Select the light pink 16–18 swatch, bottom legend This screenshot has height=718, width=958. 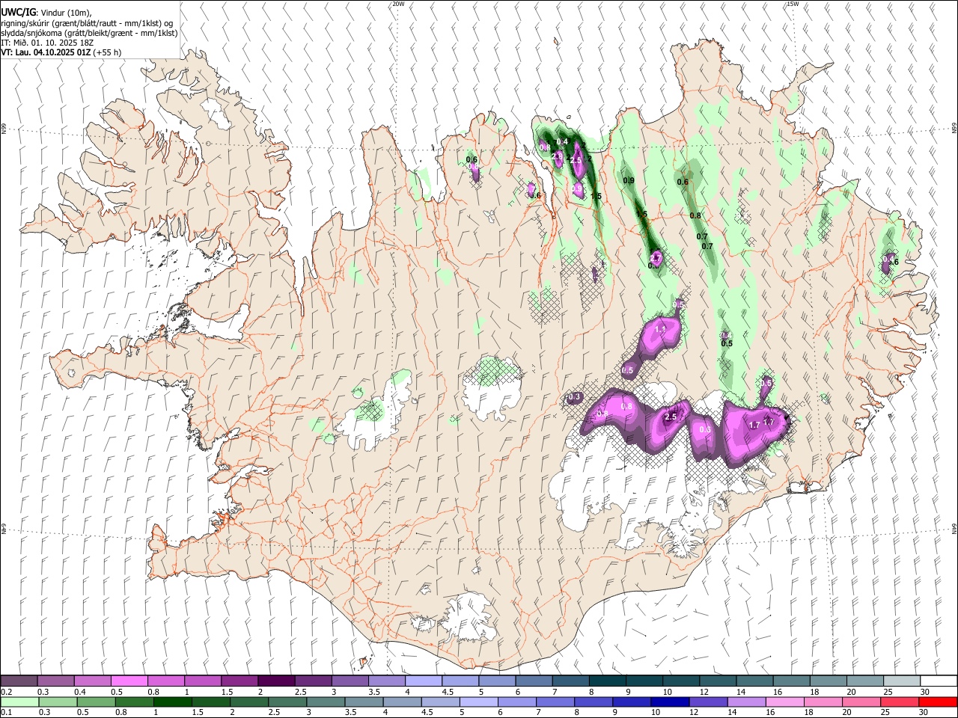pyautogui.click(x=784, y=702)
